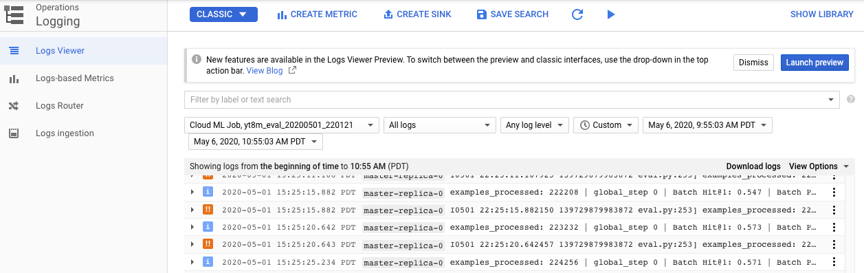Click the master-replica-0 label at 15:25:20.642
Viewport: 864px width, 273px height.
pyautogui.click(x=403, y=228)
